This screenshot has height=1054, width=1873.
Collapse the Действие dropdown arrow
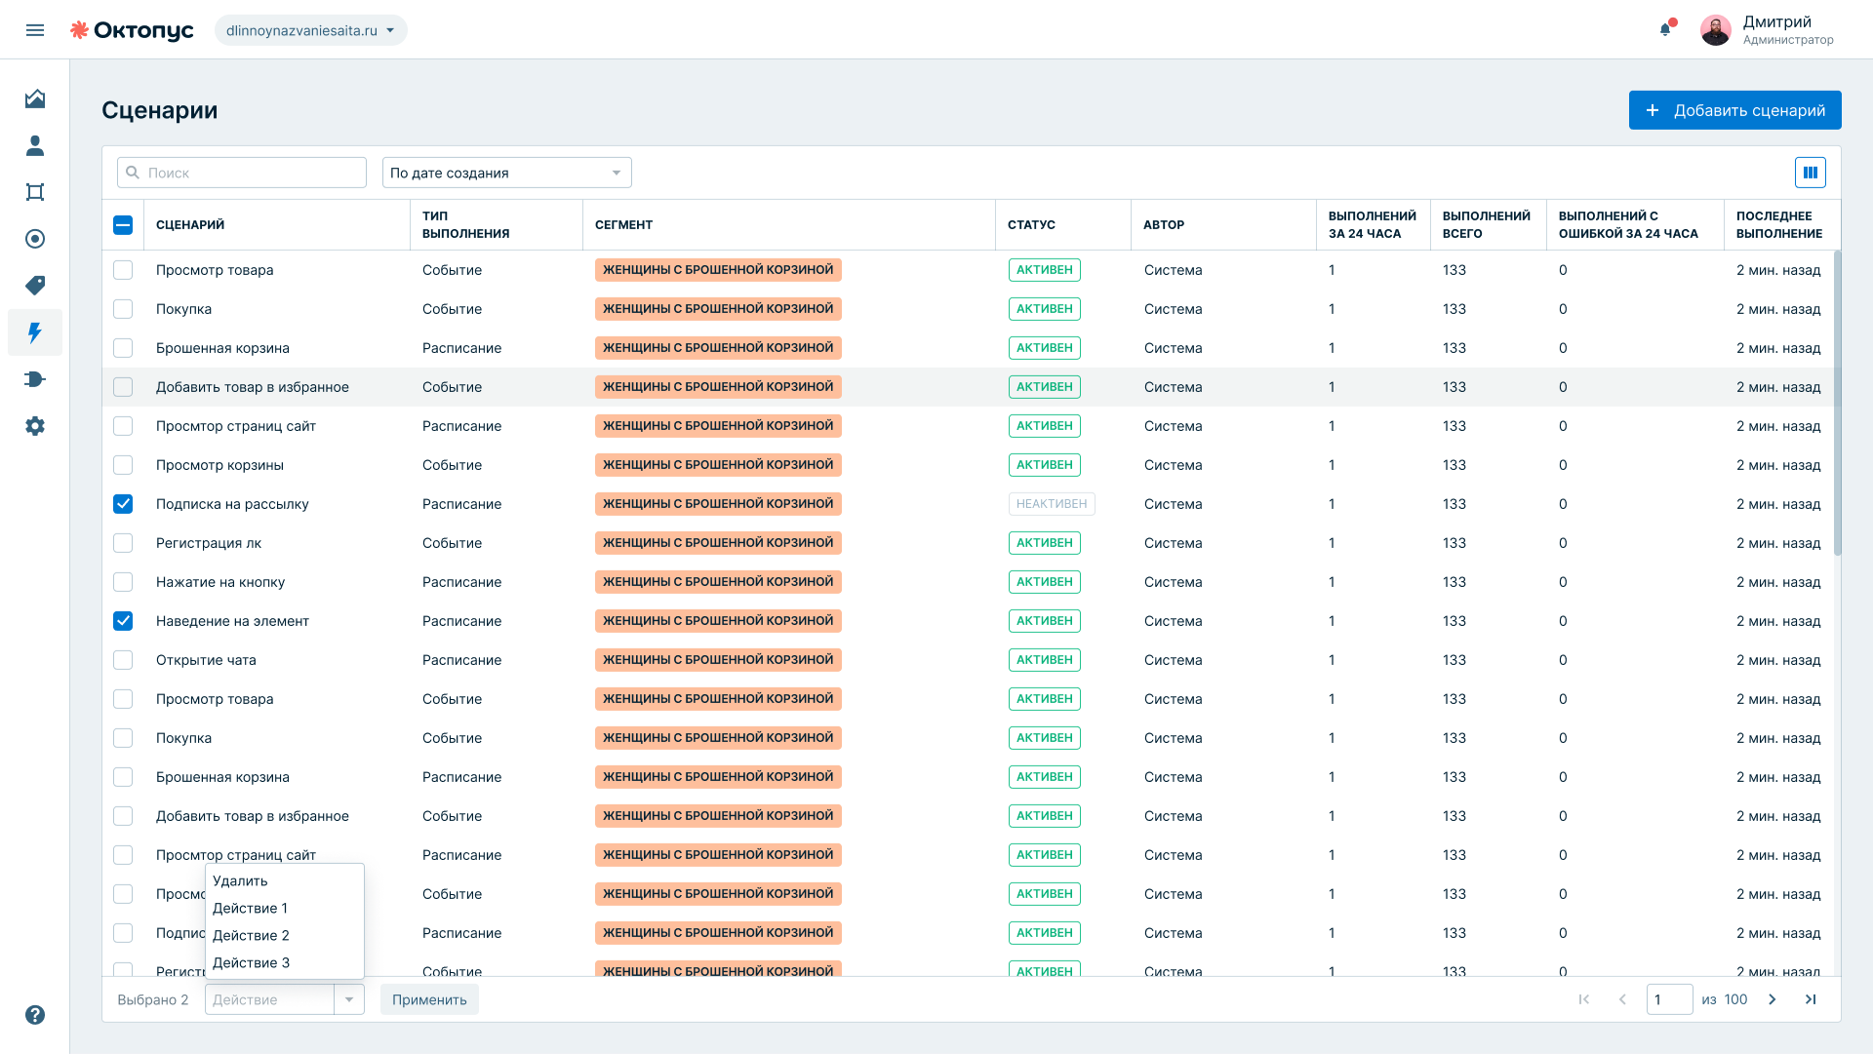click(x=349, y=999)
